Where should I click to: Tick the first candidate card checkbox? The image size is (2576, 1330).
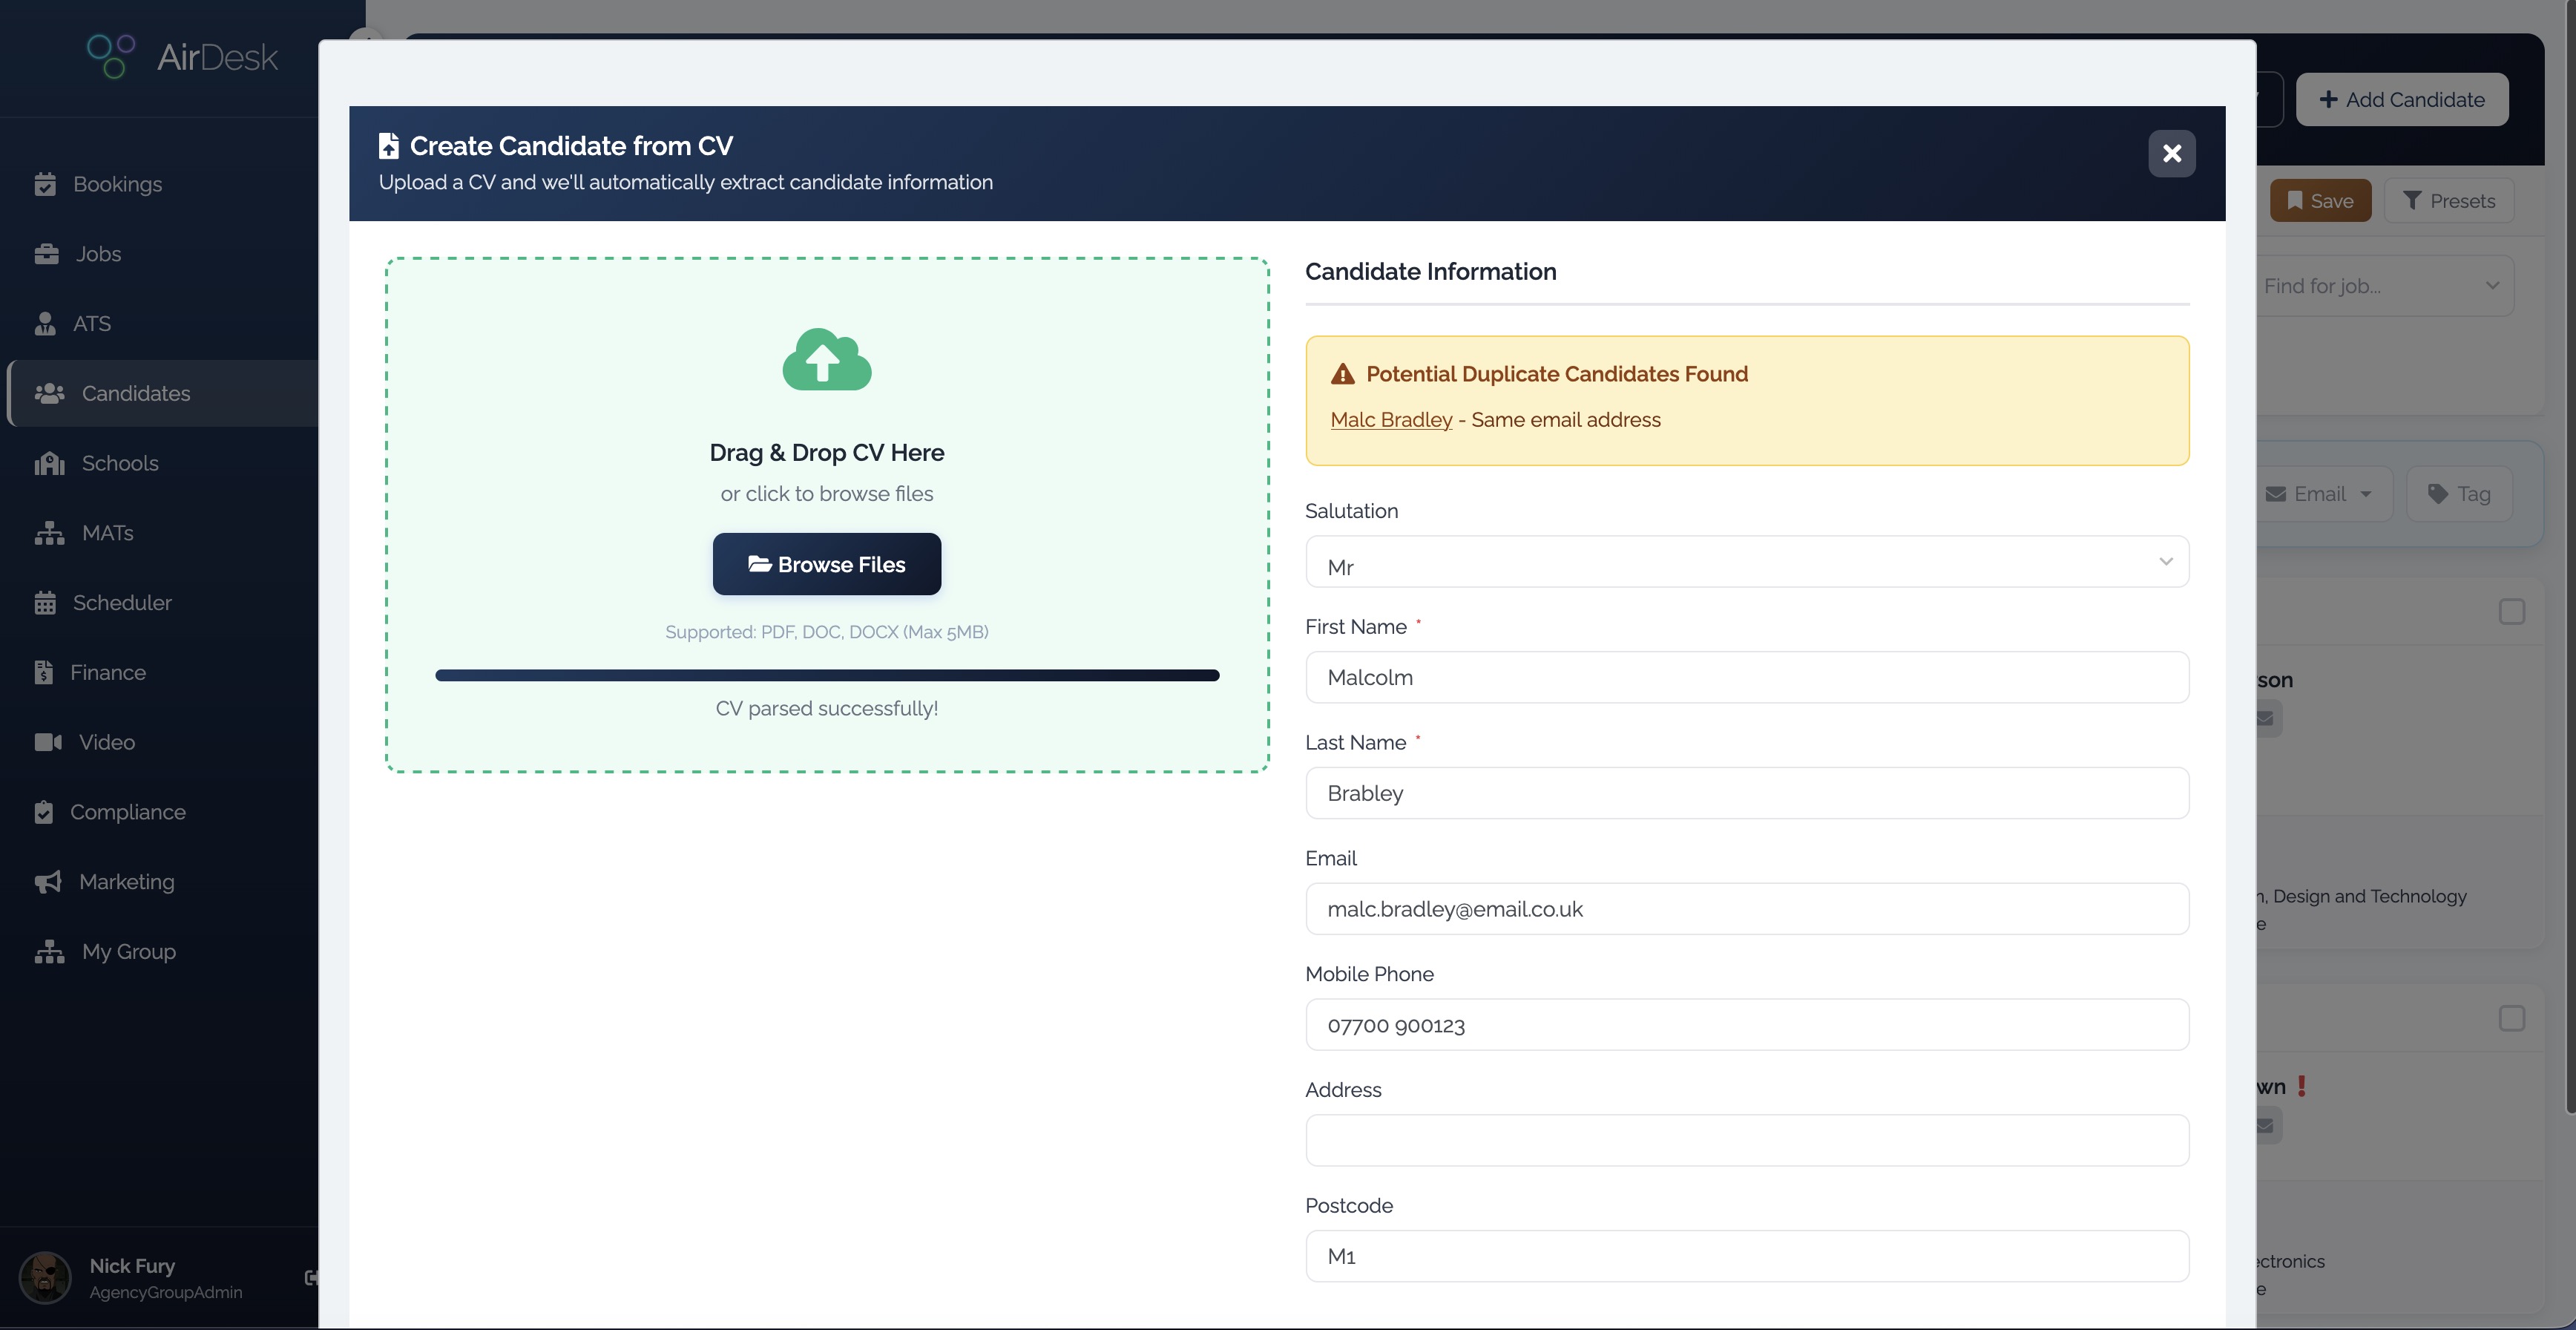click(x=2511, y=612)
